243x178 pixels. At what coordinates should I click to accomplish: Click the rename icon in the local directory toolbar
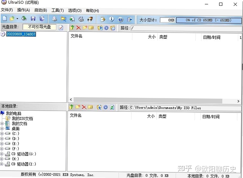tap(90, 107)
